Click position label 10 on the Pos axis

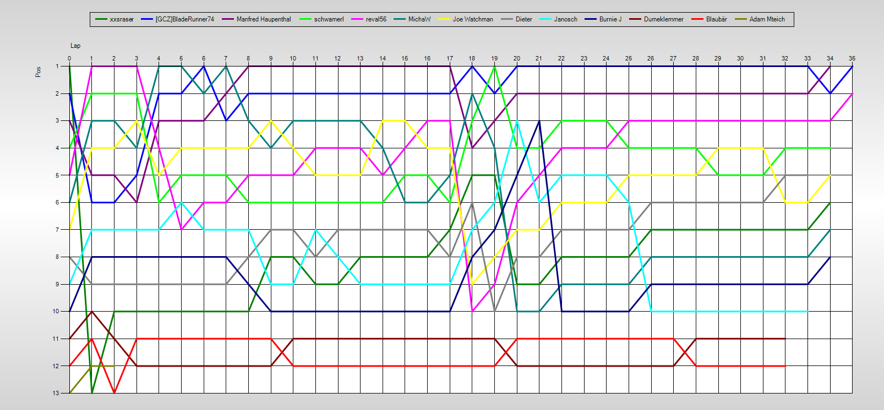pos(56,311)
